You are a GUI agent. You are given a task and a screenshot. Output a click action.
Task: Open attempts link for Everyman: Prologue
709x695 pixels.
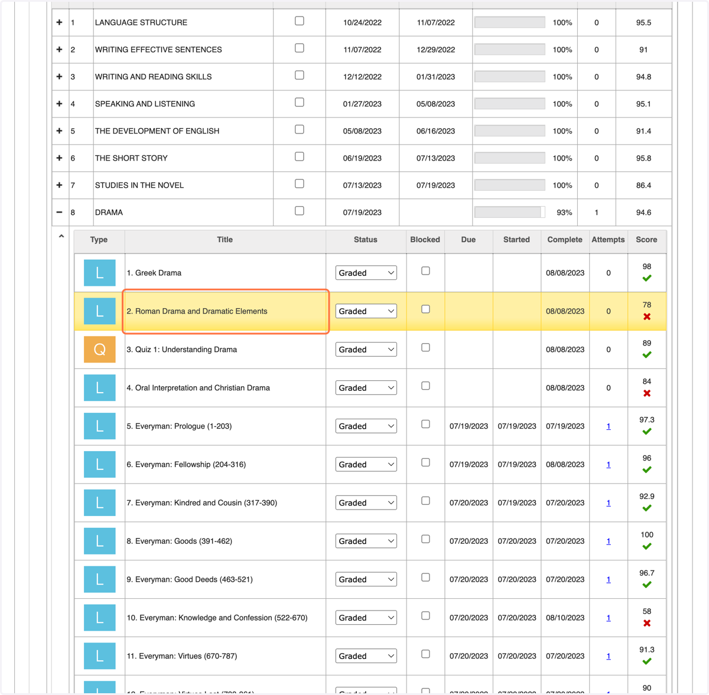point(609,426)
